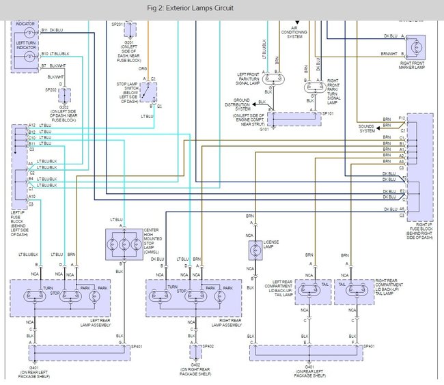Select the Center High Mounted Stop Lamp block

pos(124,244)
